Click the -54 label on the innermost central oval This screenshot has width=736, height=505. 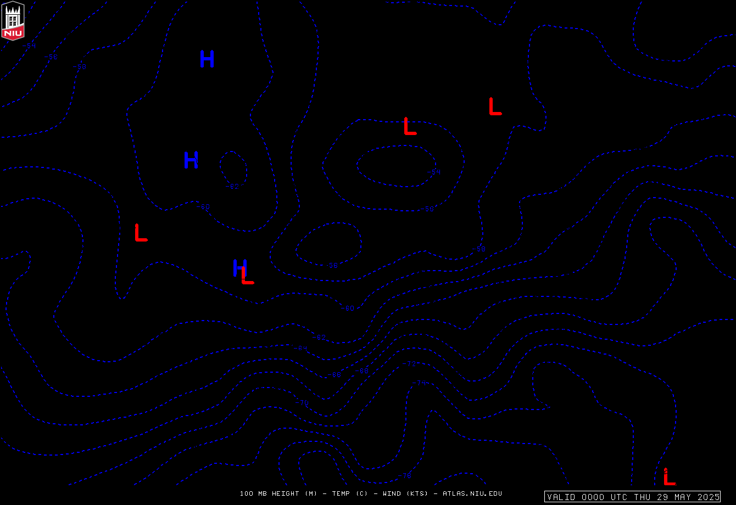pos(434,172)
